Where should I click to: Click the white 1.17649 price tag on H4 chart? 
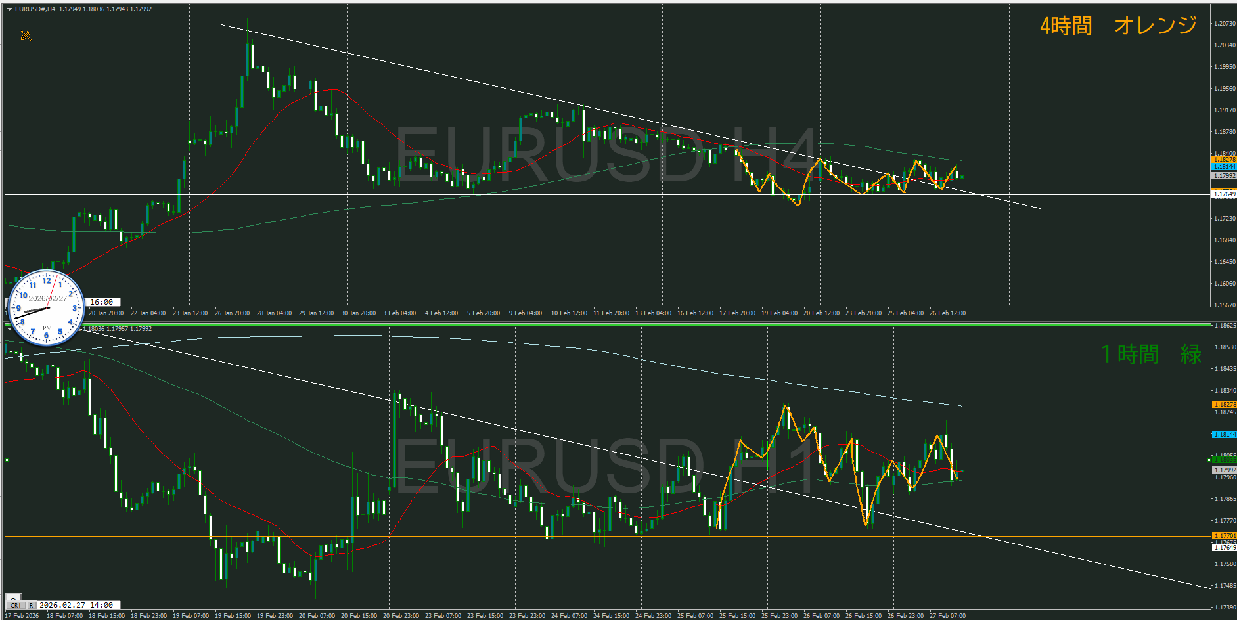[x=1224, y=194]
